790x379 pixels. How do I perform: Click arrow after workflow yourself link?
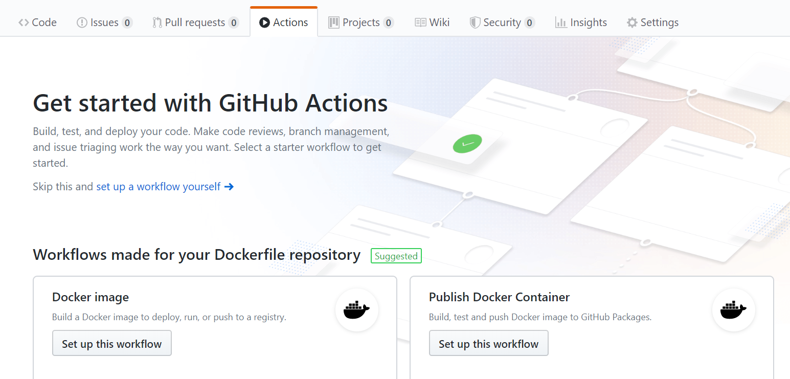point(229,187)
